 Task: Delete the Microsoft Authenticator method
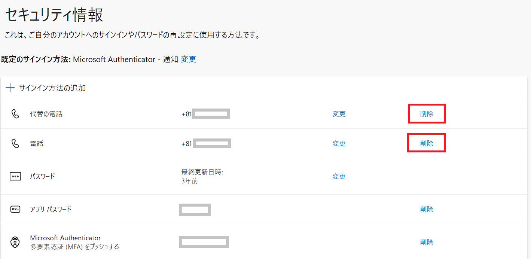point(427,242)
